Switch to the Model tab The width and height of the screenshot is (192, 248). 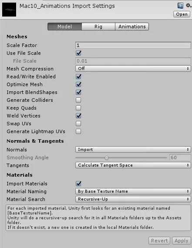[x=64, y=27]
